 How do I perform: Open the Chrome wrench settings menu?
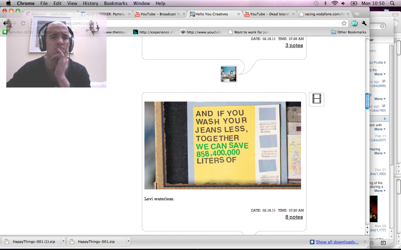point(364,23)
